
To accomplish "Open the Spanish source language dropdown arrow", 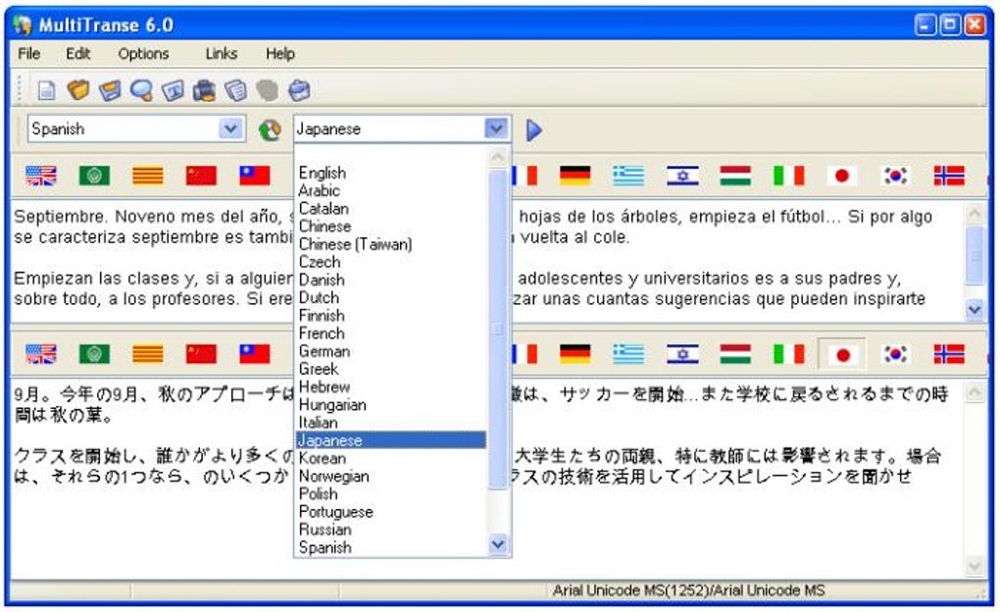I will click(x=230, y=128).
